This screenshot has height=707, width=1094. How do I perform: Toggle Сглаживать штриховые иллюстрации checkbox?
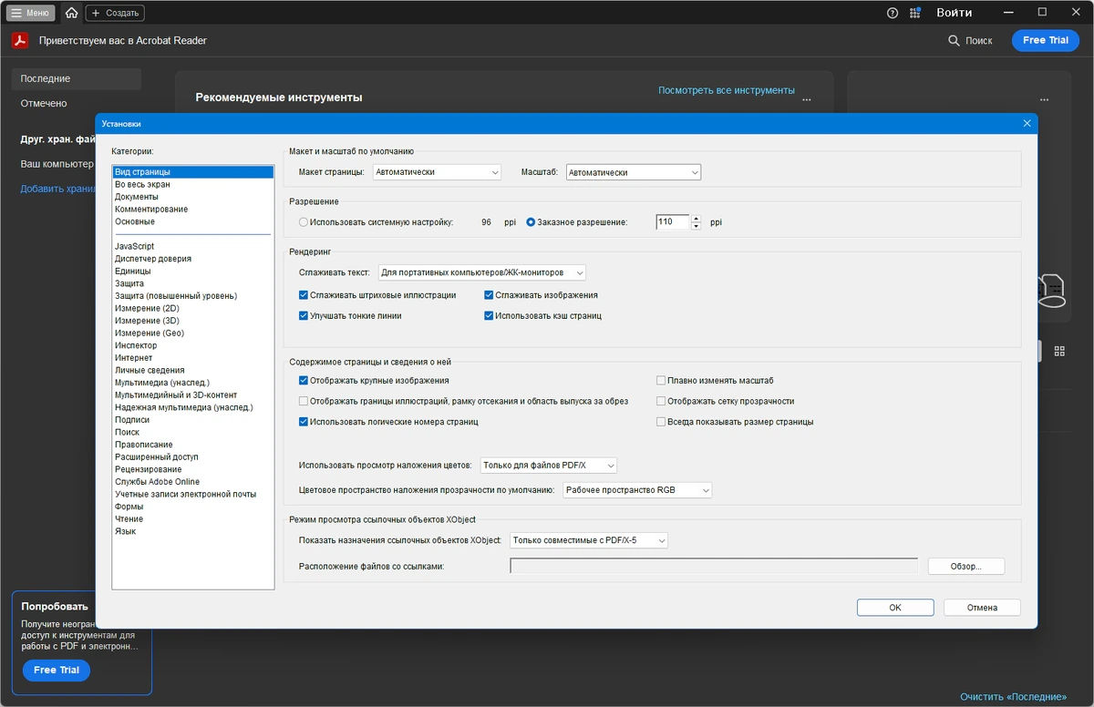coord(304,295)
